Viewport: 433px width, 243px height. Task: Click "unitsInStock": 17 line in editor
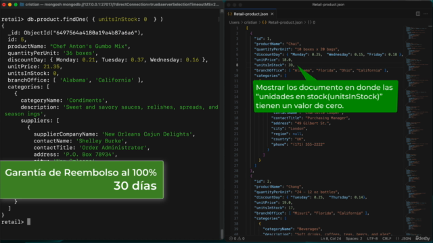click(274, 208)
